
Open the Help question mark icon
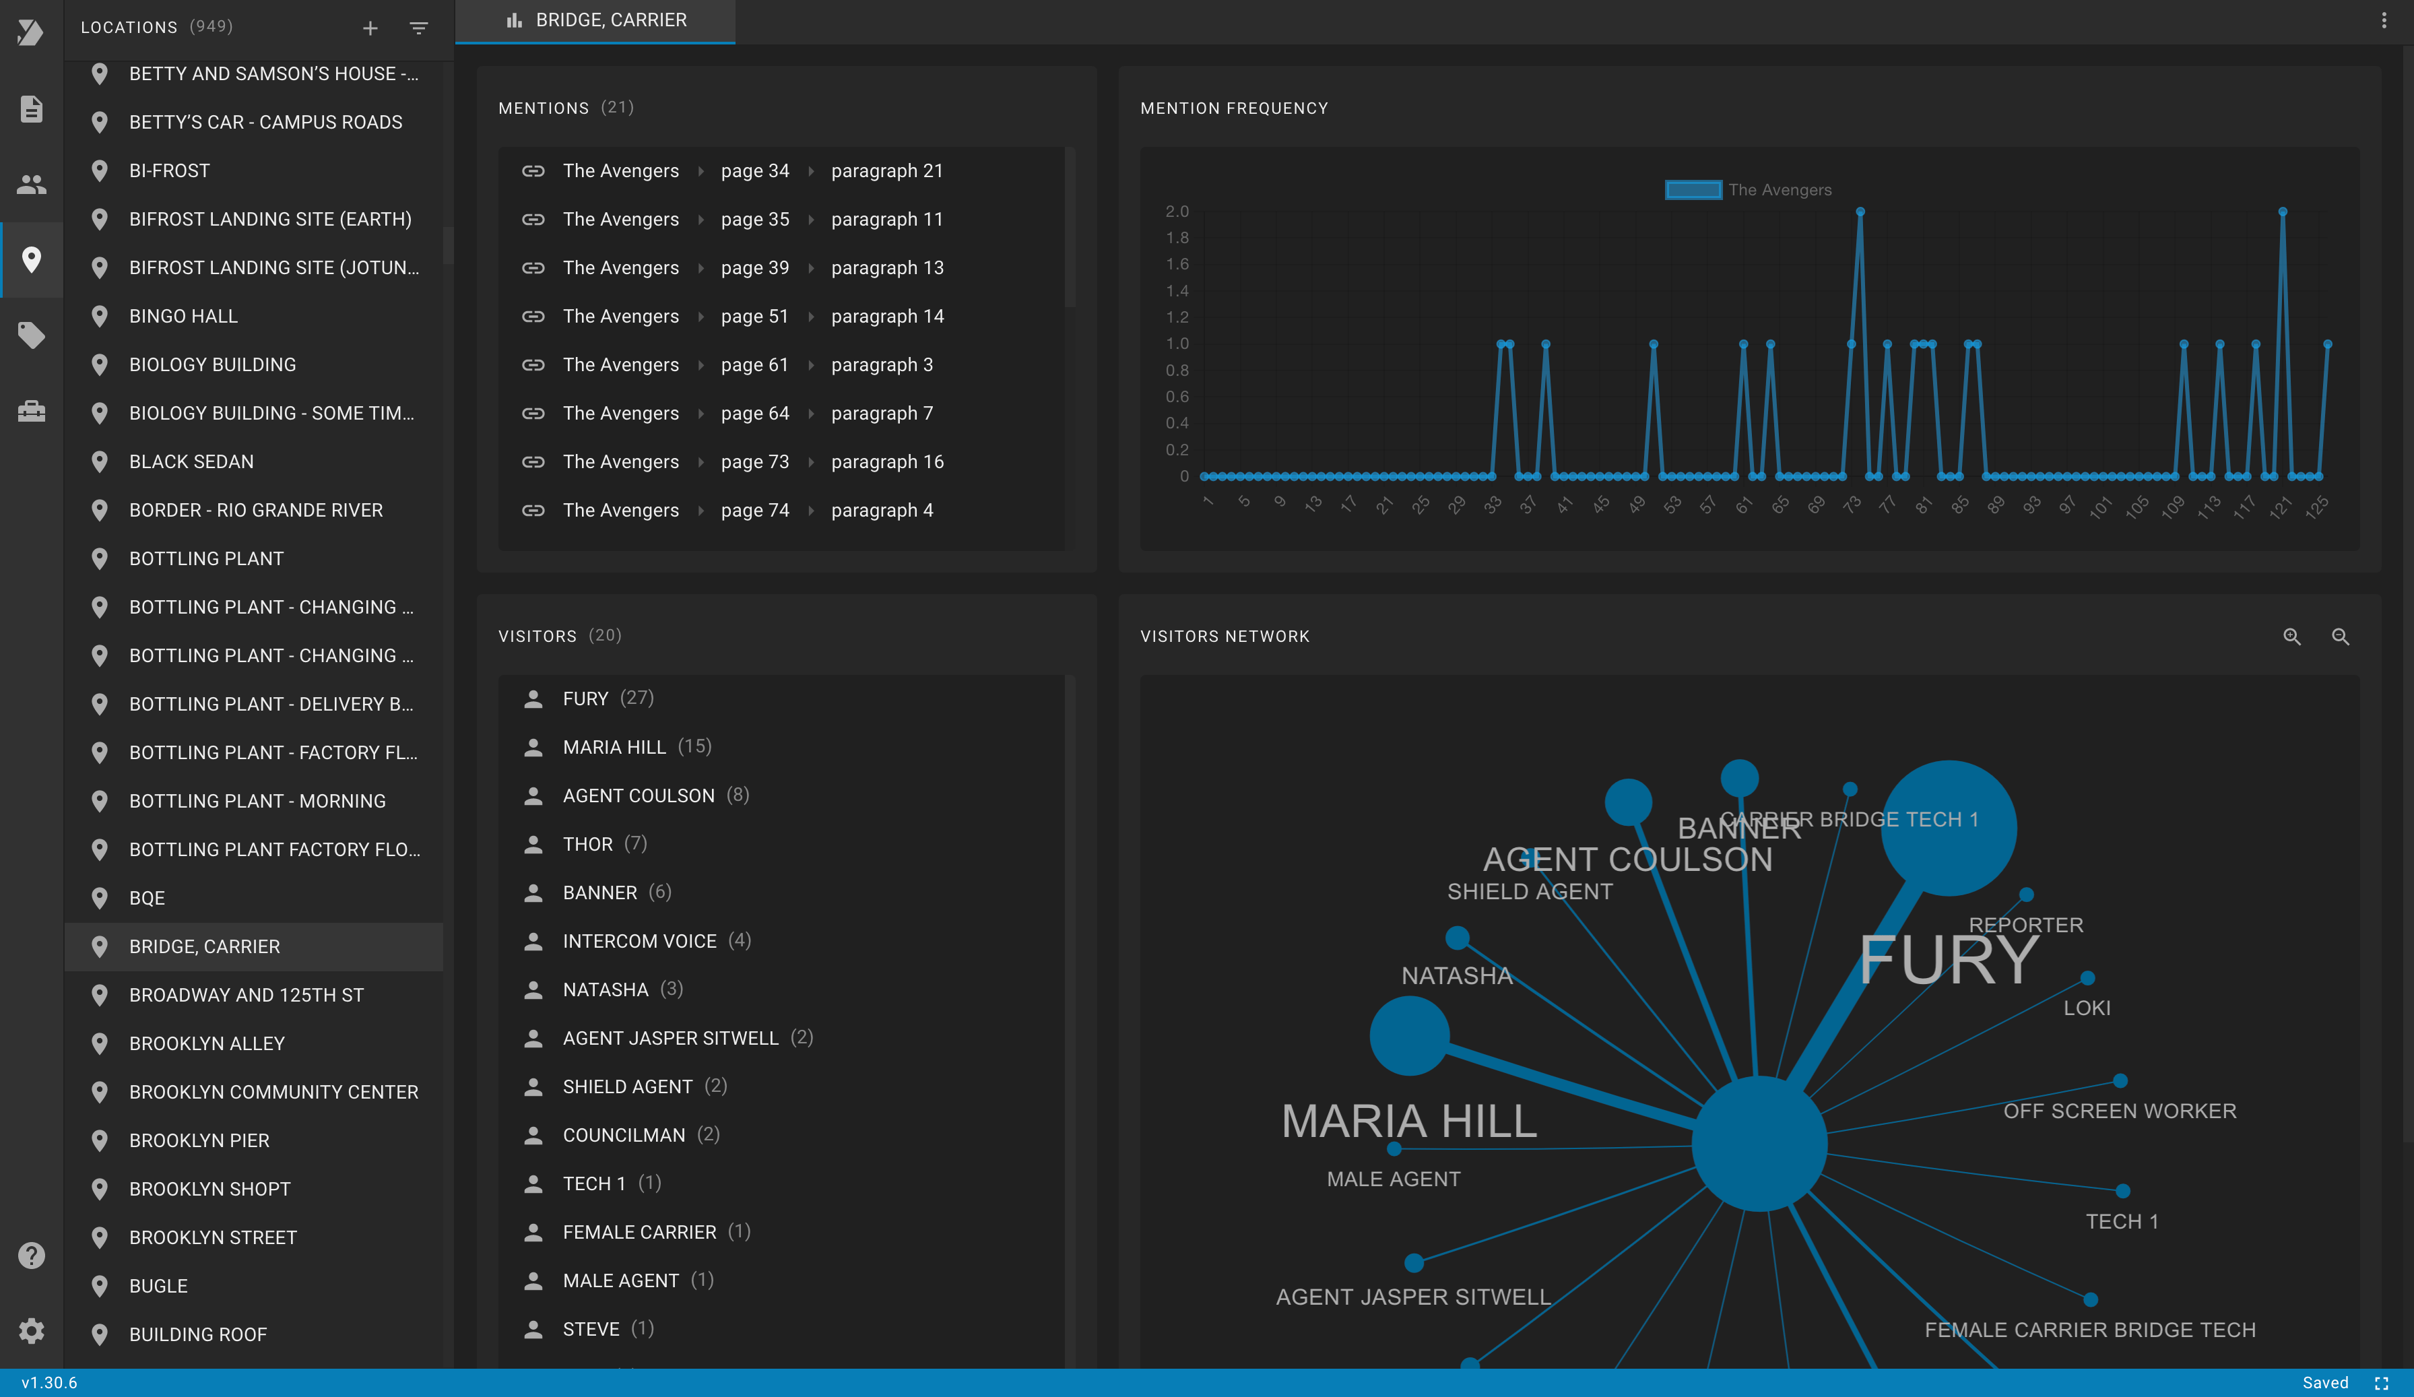31,1255
